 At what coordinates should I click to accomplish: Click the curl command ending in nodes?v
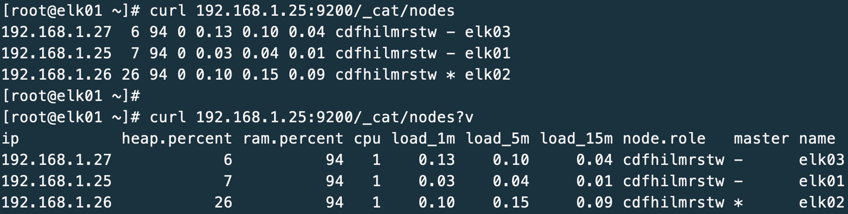pos(311,117)
